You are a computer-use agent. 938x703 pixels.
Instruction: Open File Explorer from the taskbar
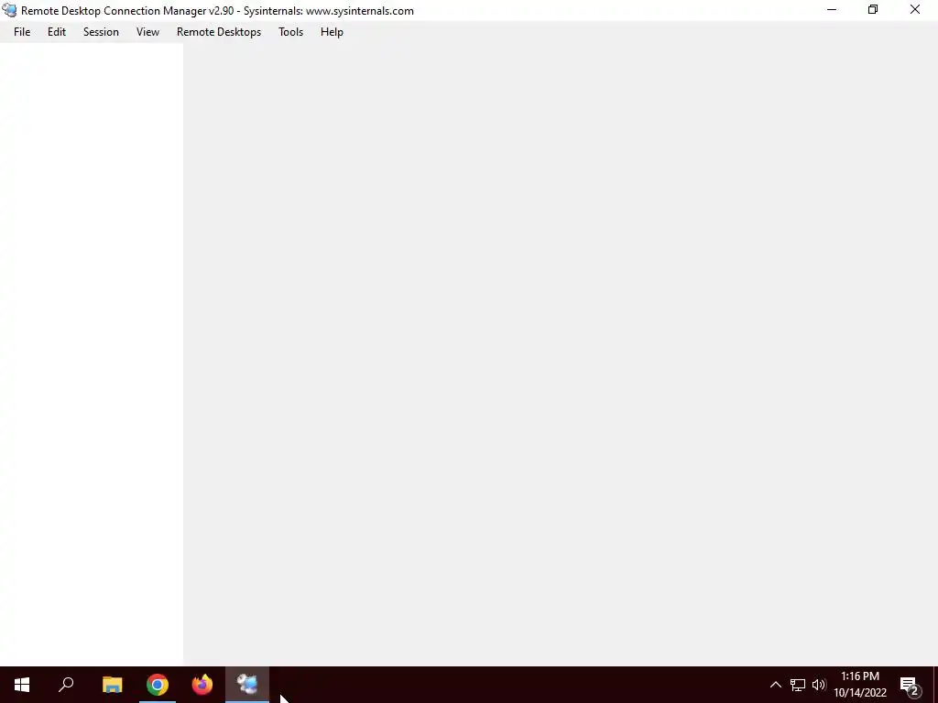(113, 685)
